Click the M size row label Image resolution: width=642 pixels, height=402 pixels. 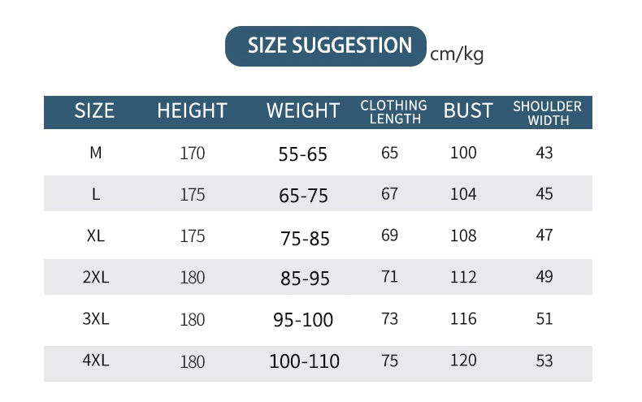(x=95, y=153)
